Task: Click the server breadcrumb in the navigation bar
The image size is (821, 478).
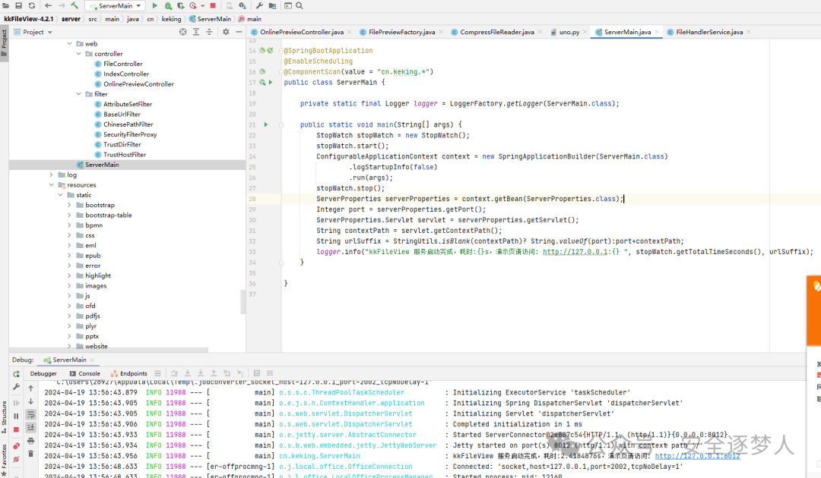Action: 71,19
